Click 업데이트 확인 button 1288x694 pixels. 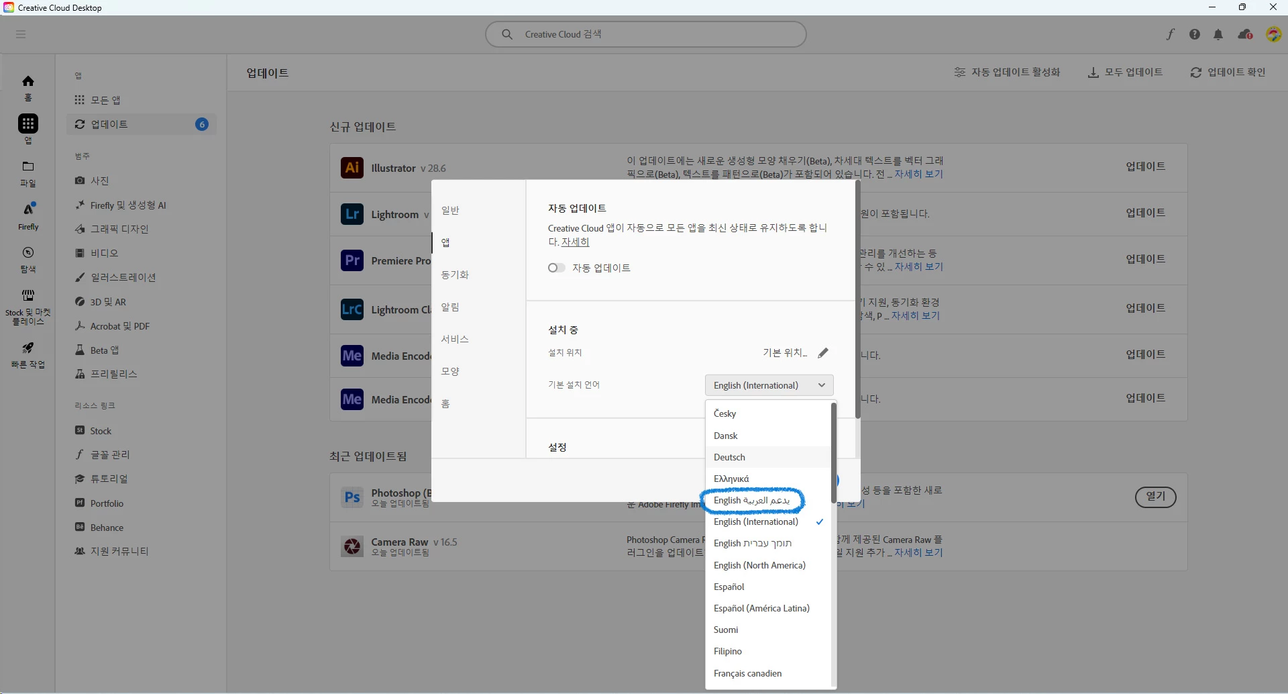pyautogui.click(x=1228, y=72)
